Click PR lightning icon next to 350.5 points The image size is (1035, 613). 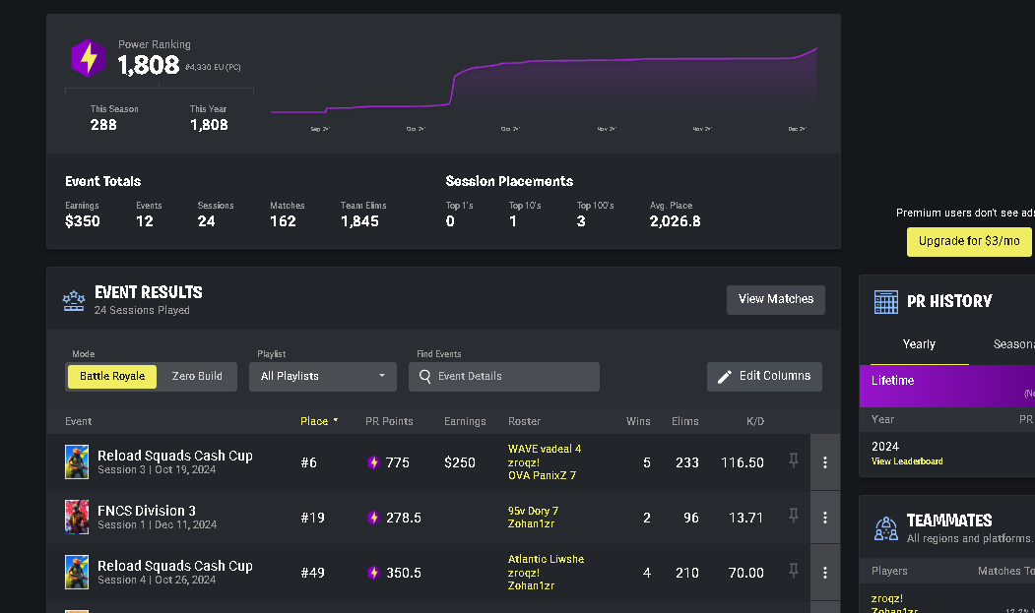pos(373,573)
